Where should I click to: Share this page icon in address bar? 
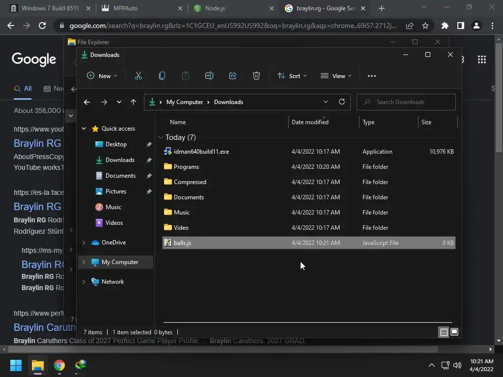point(409,26)
